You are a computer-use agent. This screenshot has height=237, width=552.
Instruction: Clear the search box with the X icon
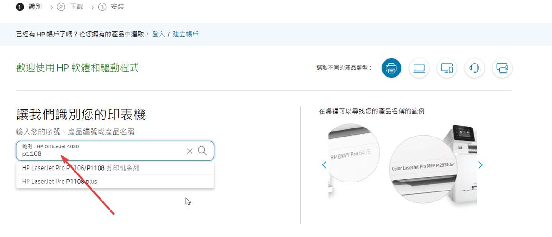tap(189, 151)
